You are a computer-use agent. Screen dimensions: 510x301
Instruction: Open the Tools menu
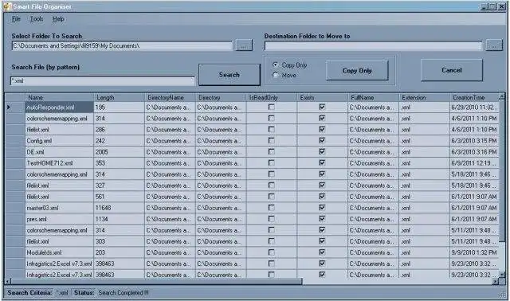[x=37, y=19]
